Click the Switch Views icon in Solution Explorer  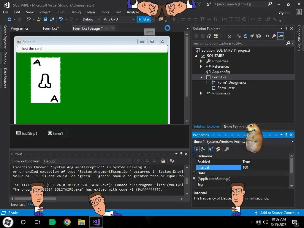(216, 36)
